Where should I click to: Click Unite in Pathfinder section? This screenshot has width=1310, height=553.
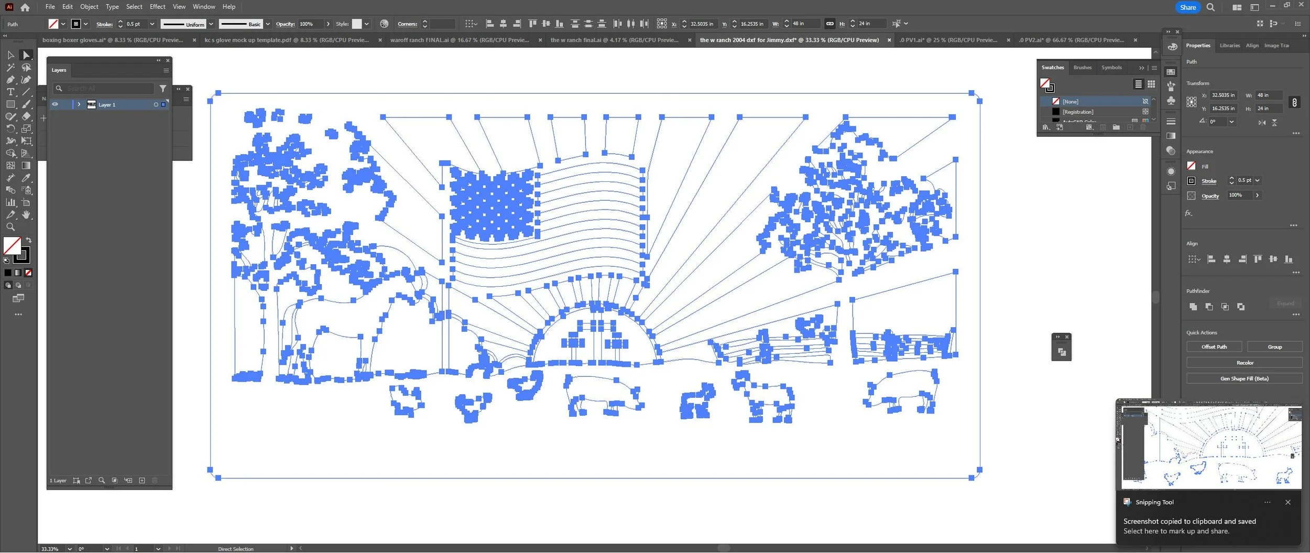(1193, 307)
